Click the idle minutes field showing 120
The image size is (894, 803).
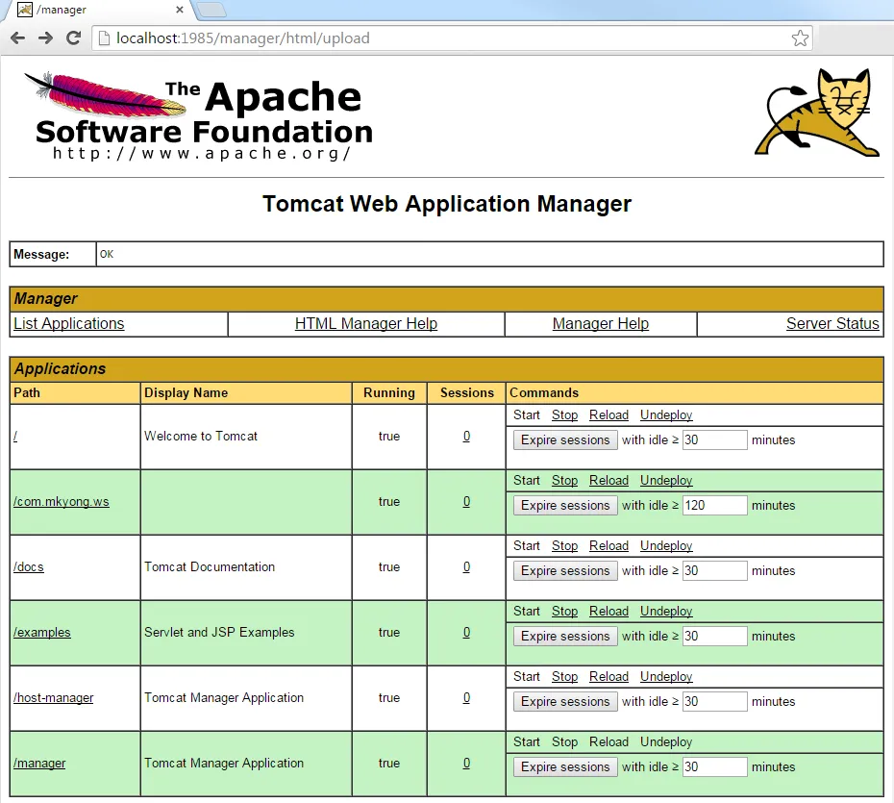click(x=714, y=506)
